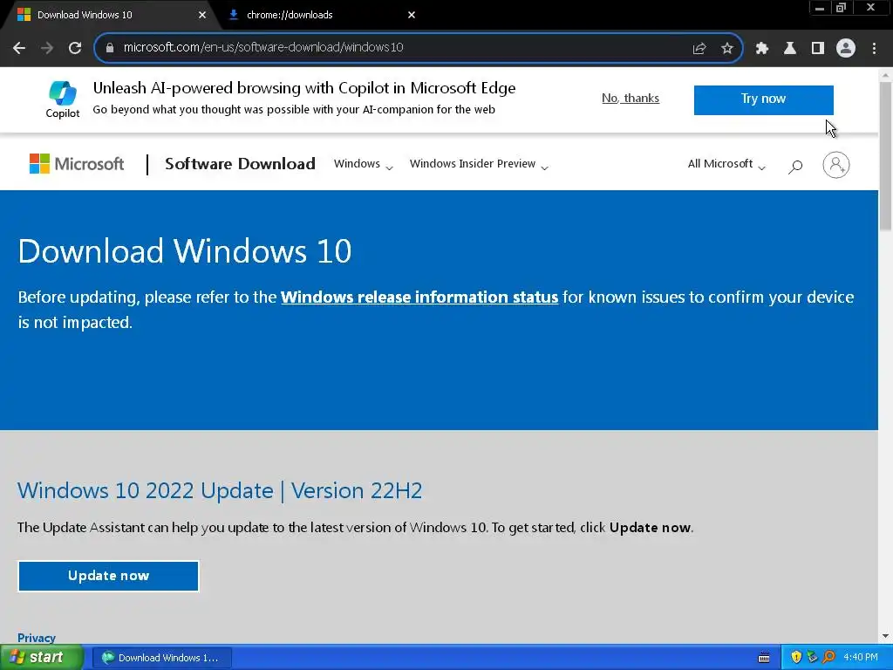Share this page via the share icon

699,48
